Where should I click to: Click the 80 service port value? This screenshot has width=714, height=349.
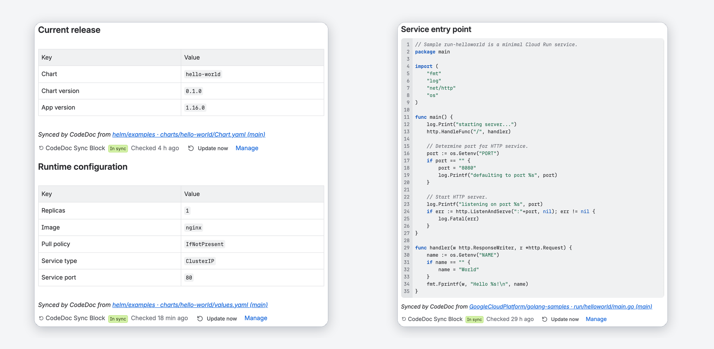click(x=189, y=278)
